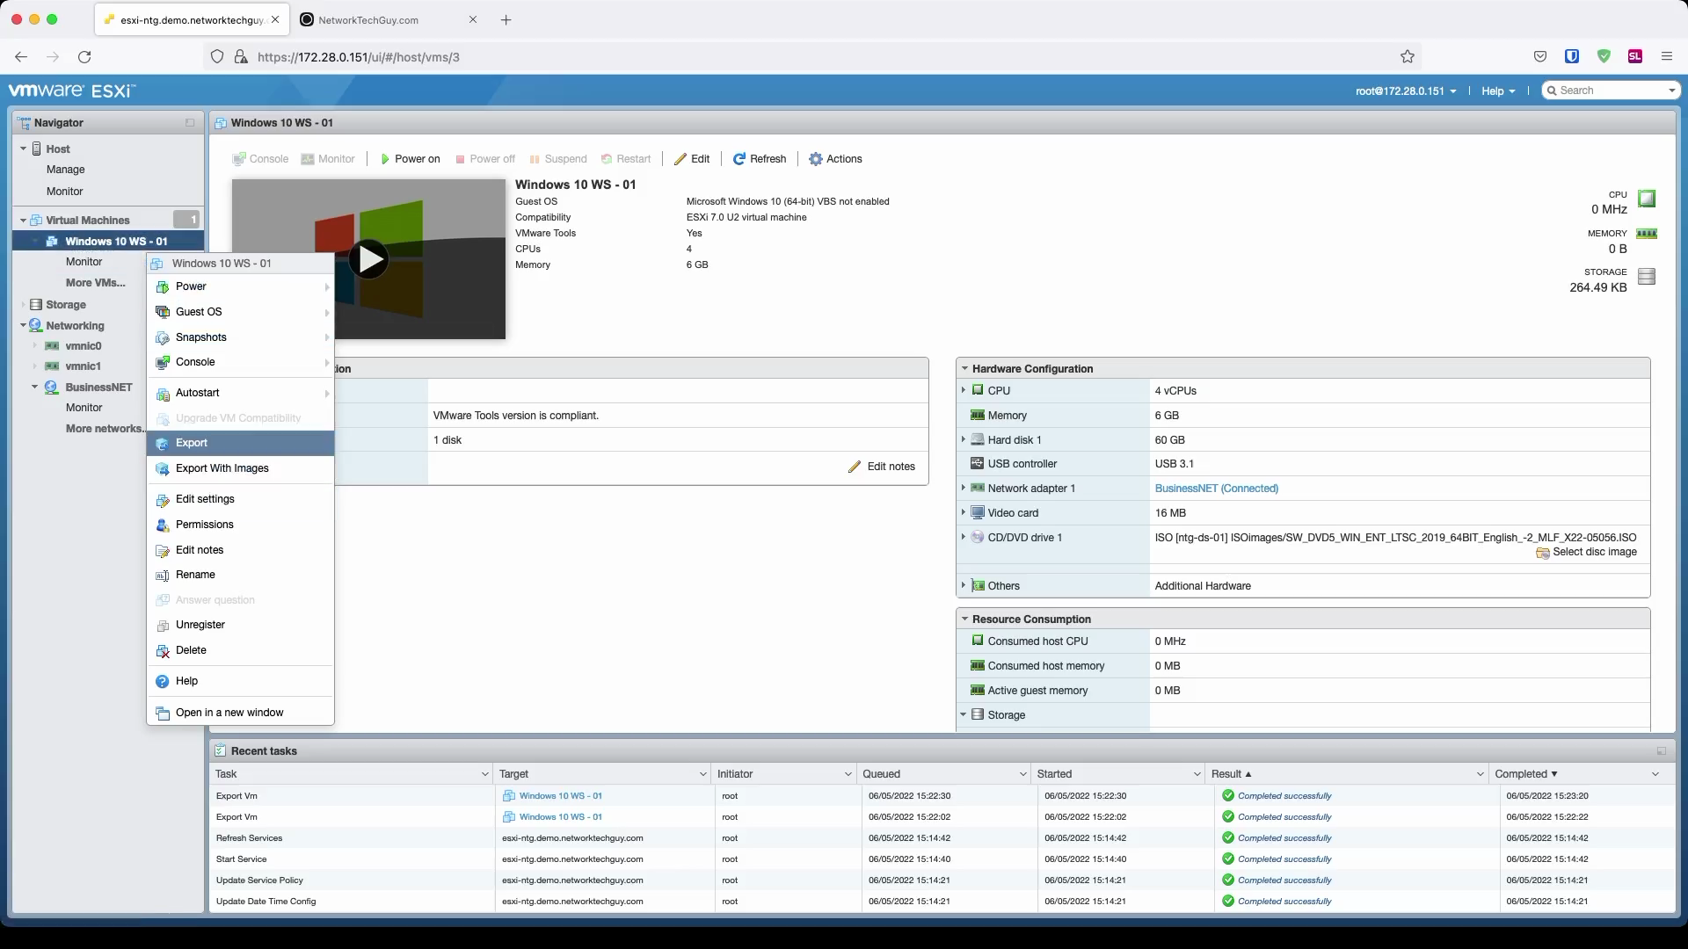Collapse the Resource Consumption panel
Screen dimensions: 1688x949
[964, 619]
